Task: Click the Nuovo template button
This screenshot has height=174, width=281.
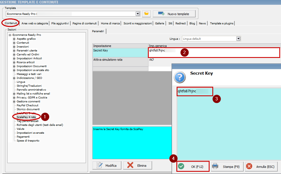Action: point(174,14)
